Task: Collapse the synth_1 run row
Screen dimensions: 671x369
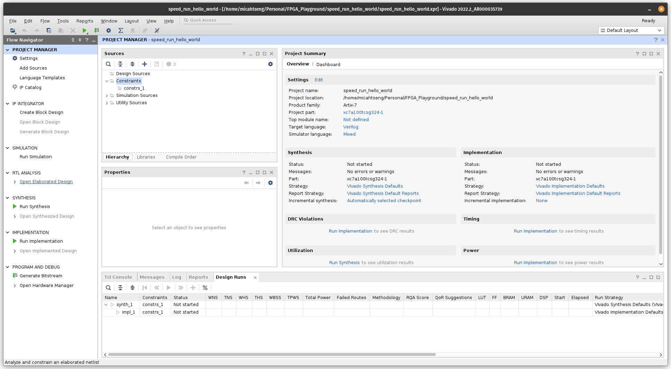Action: point(106,305)
